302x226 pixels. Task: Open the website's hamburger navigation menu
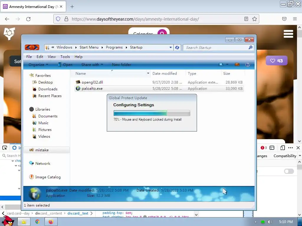(288, 34)
